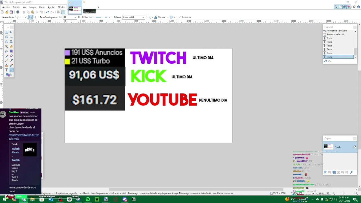This screenshot has width=361, height=203.
Task: Click the Open folder icon in toolbar
Action: pos(7,12)
